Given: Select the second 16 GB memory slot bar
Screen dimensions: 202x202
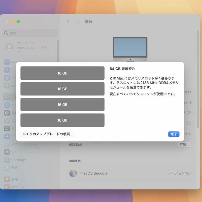Looking at the screenshot, I should [62, 89].
